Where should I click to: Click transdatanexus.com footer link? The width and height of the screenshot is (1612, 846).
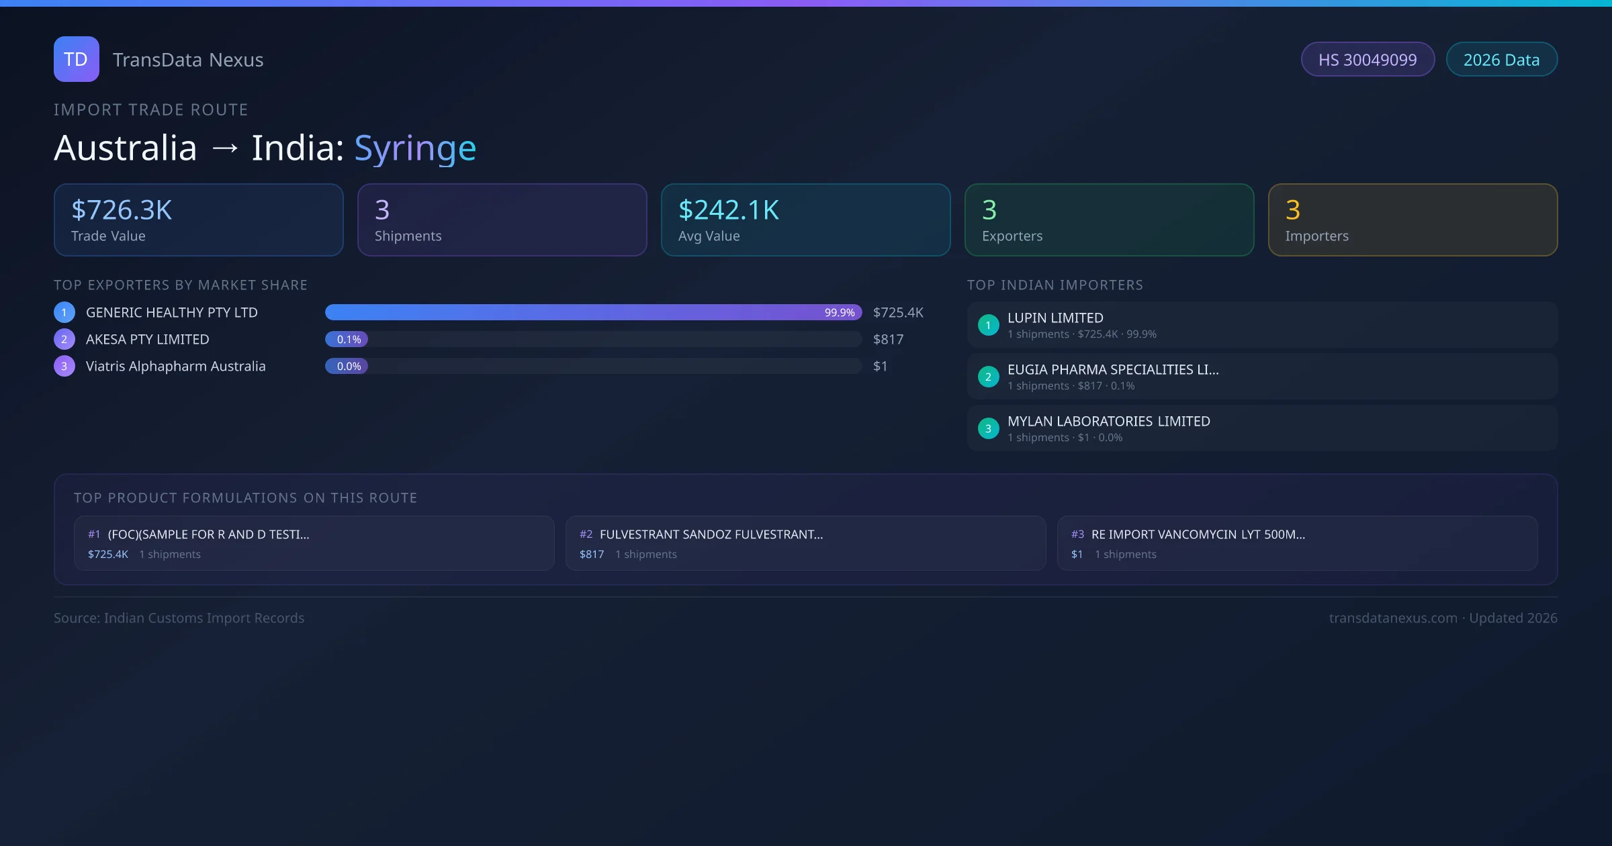[x=1393, y=618]
